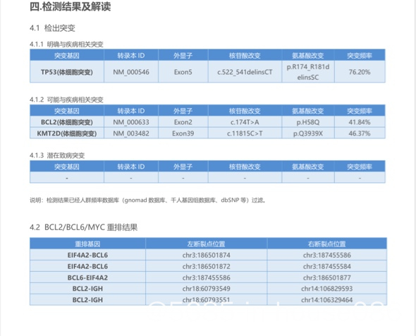416x336 pixels.
Task: Click the c.522_541delinsCT nucleotide change
Action: (245, 72)
